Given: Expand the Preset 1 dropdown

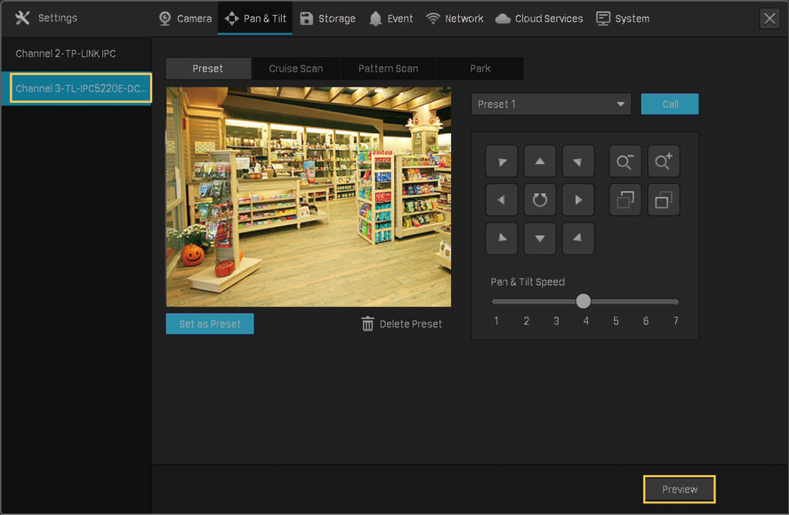Looking at the screenshot, I should tap(551, 104).
